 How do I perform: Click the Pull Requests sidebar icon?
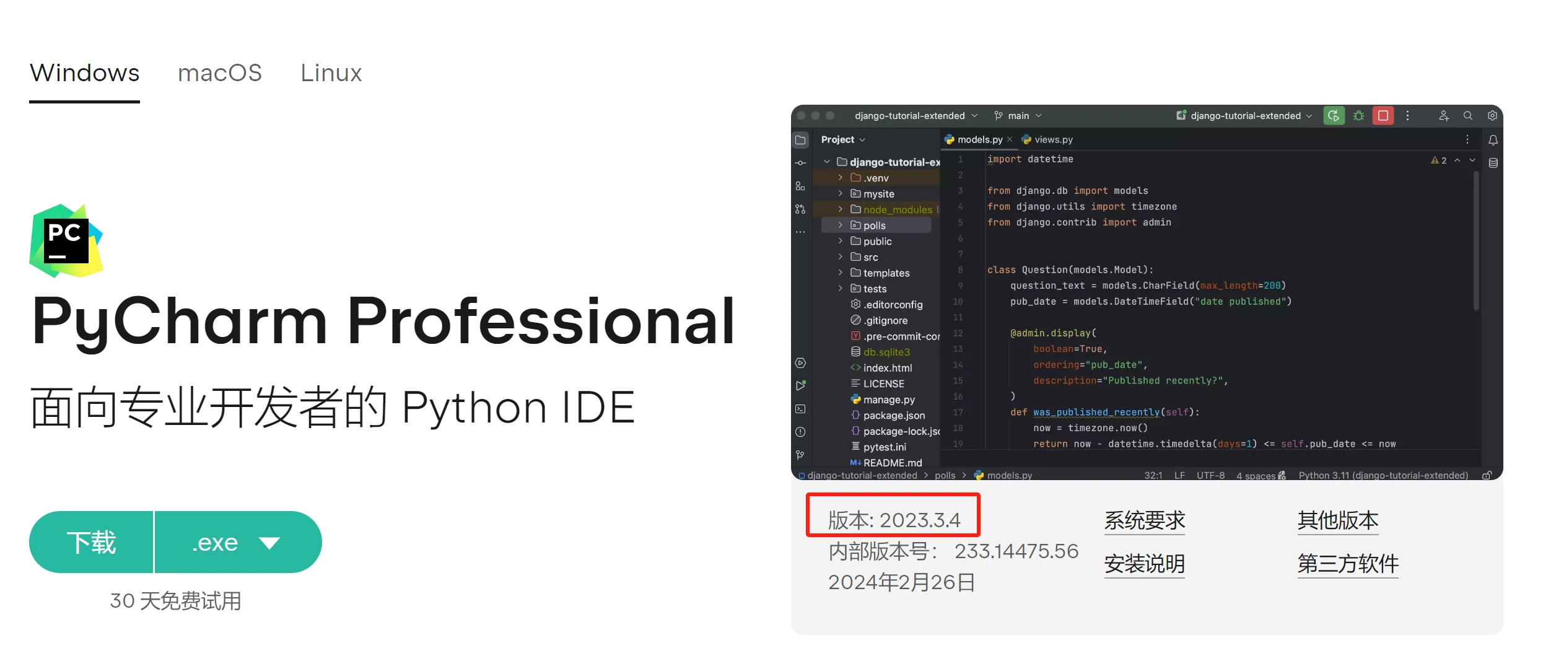click(x=800, y=209)
